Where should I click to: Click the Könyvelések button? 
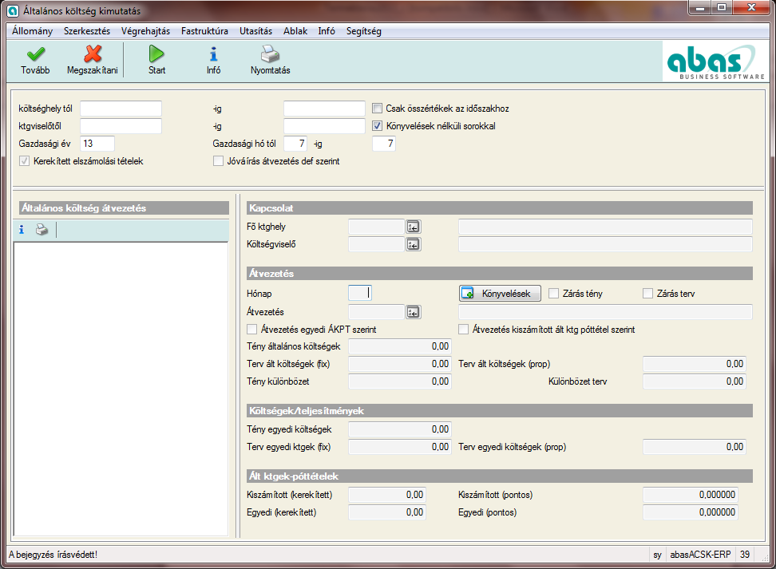500,294
